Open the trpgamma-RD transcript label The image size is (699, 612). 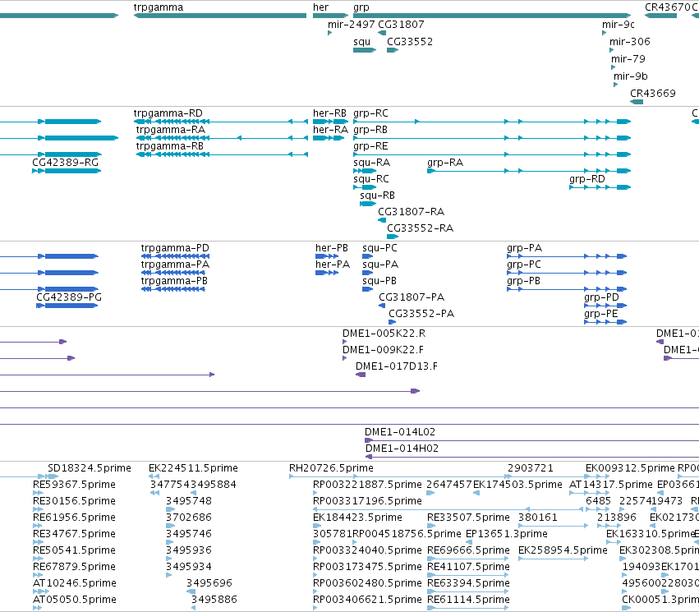[x=168, y=113]
